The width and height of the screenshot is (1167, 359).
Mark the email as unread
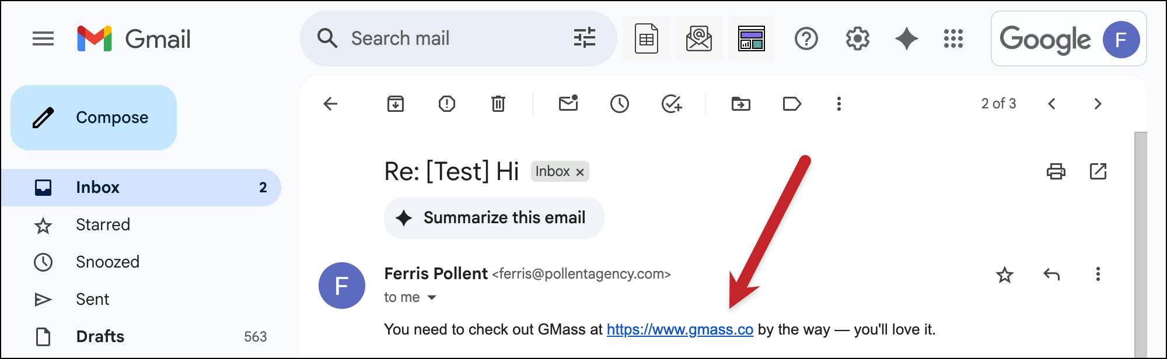568,104
